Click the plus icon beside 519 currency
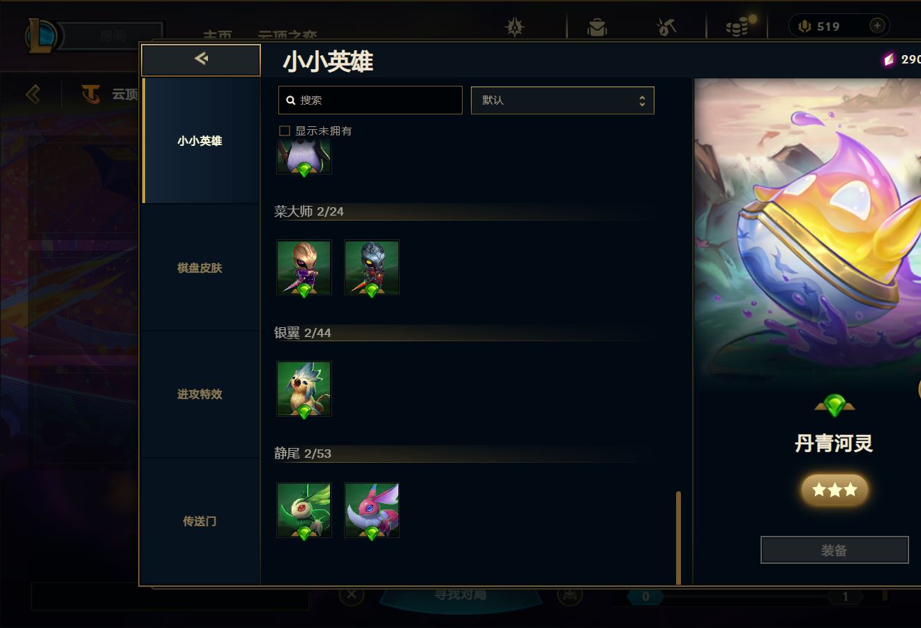This screenshot has height=628, width=921. 877,26
